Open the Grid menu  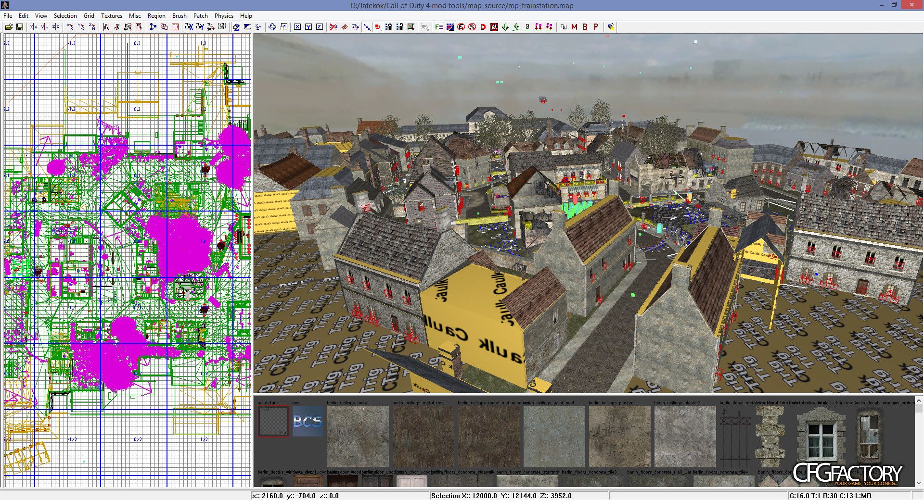click(89, 16)
